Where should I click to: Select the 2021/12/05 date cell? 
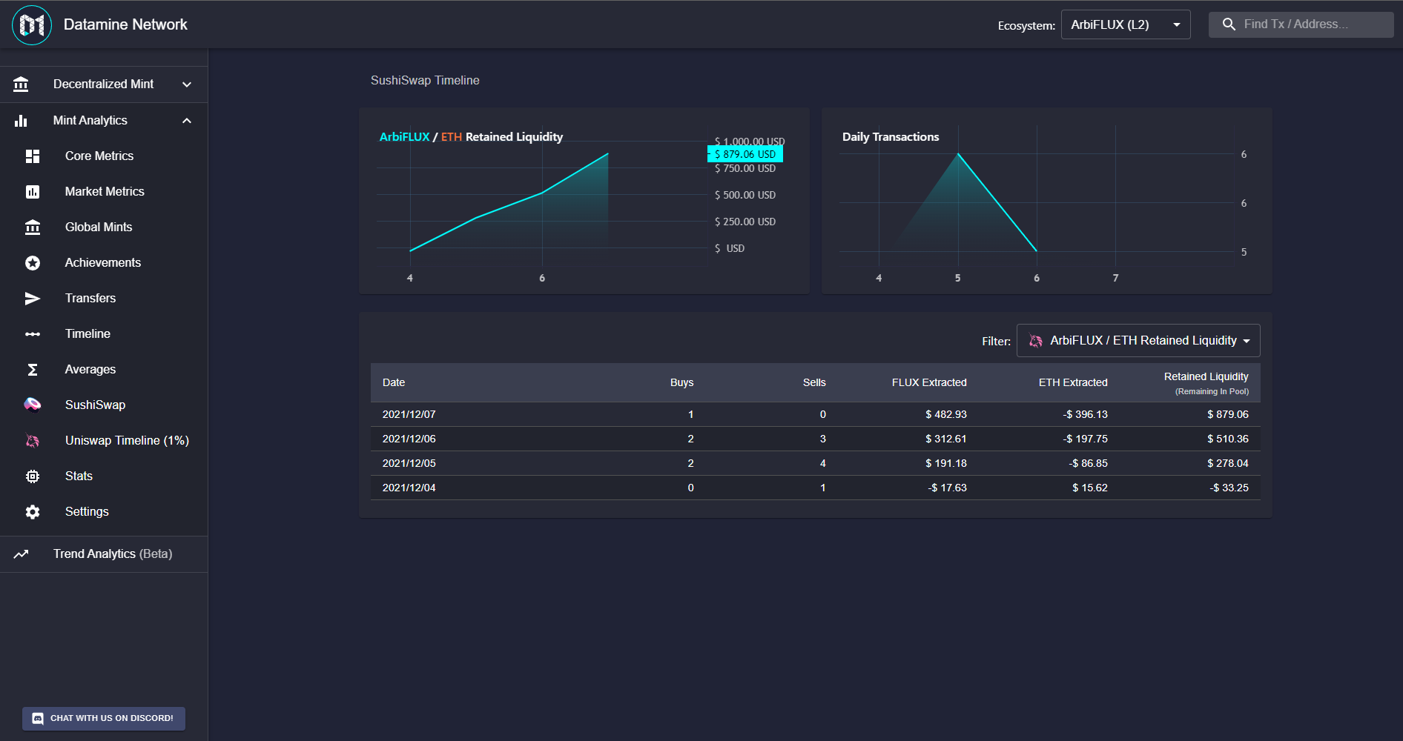click(x=409, y=464)
